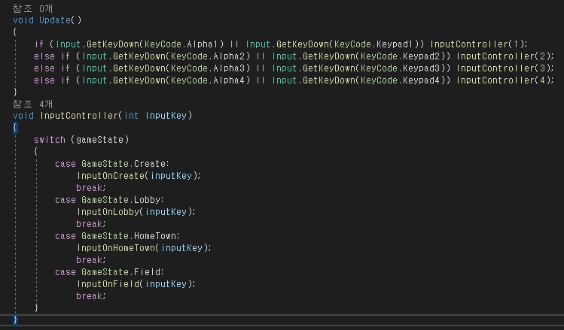Click the InputController(4) call
Viewport: 564px width, 330px height.
pos(498,80)
